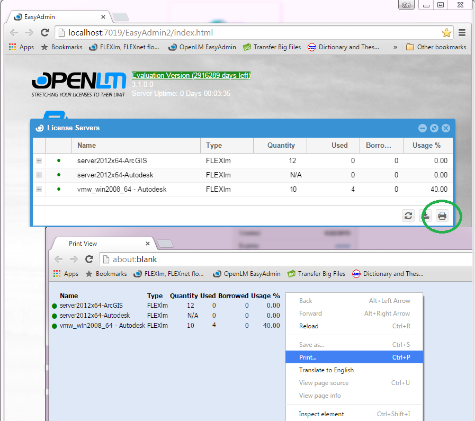Image resolution: width=475 pixels, height=421 pixels.
Task: Expand the vmw_win2008_64 - Autodesk row
Action: click(39, 190)
